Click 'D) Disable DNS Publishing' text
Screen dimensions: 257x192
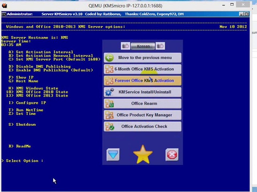pos(40,66)
